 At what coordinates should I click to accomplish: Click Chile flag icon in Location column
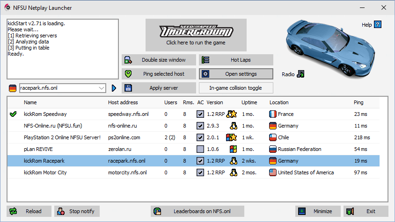click(x=272, y=137)
